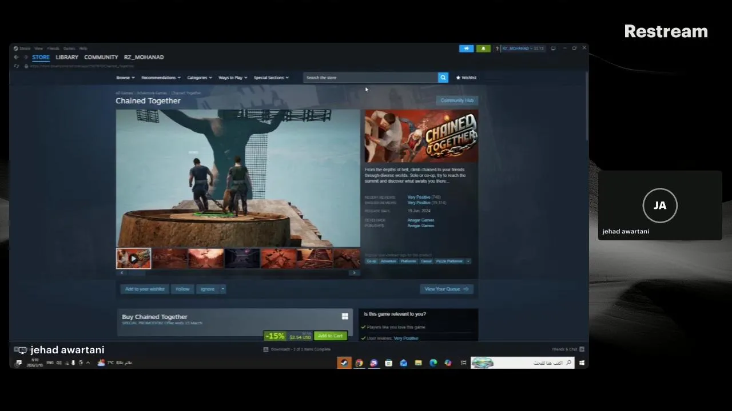Click Add to your wishlist
Image resolution: width=732 pixels, height=411 pixels.
pos(145,289)
